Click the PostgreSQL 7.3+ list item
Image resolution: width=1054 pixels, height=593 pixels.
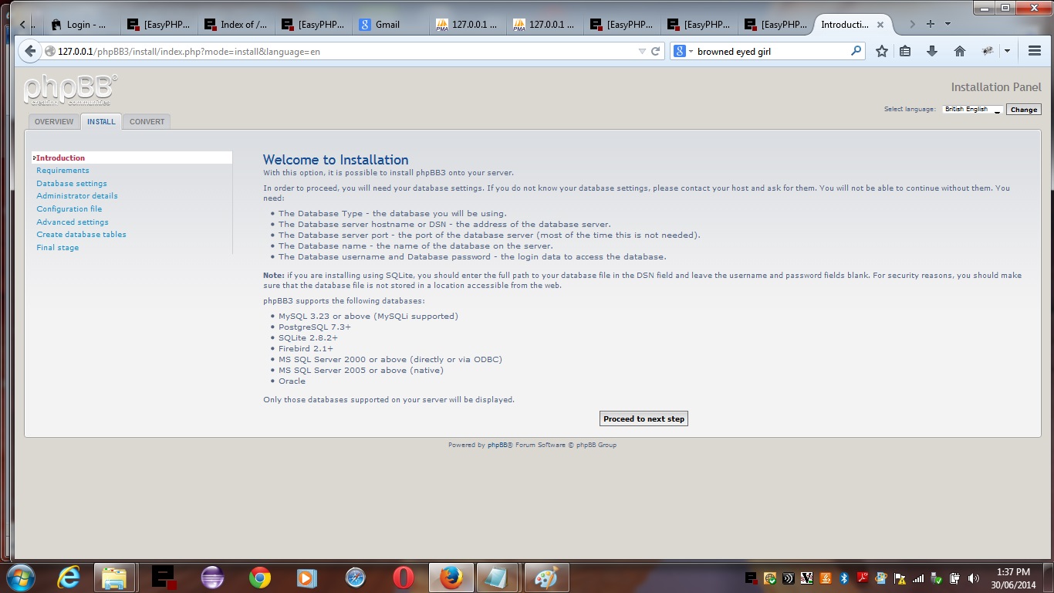315,327
